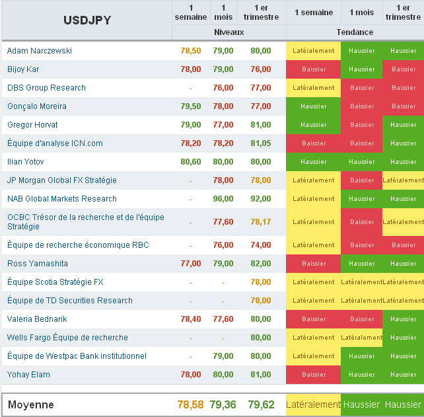
Task: Open Équipe Scotia Stratégie FX link
Action: 55,282
